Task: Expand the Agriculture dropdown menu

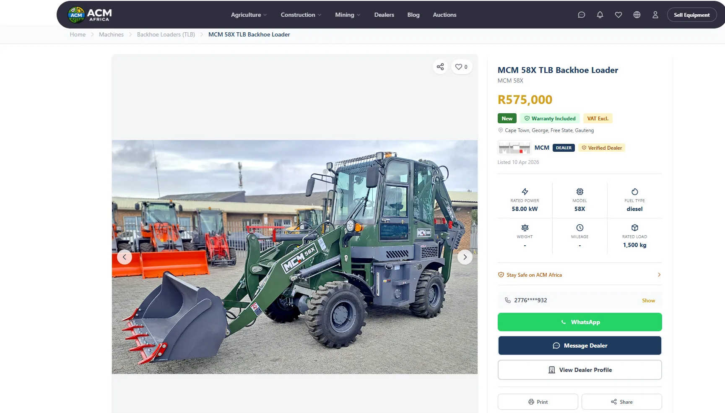Action: click(x=249, y=15)
